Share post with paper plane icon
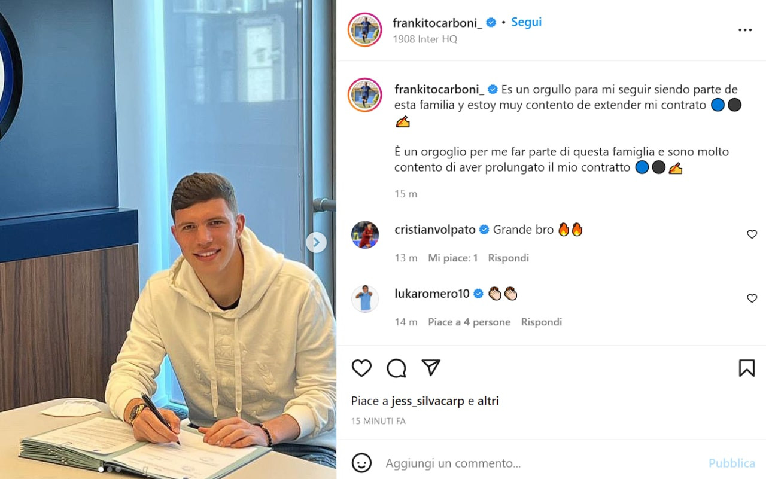This screenshot has height=479, width=766. (431, 368)
